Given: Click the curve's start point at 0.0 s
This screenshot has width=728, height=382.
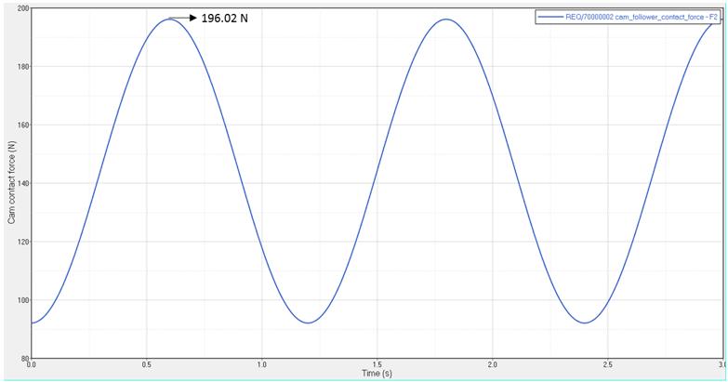Looking at the screenshot, I should 33,323.
